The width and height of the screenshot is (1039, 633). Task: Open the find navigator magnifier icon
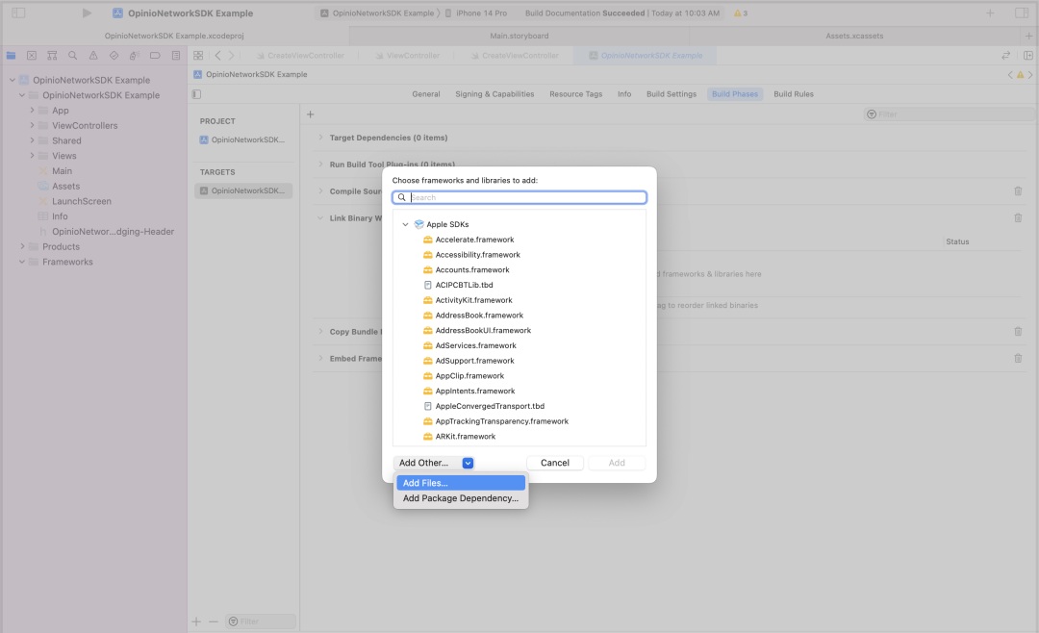pos(72,56)
